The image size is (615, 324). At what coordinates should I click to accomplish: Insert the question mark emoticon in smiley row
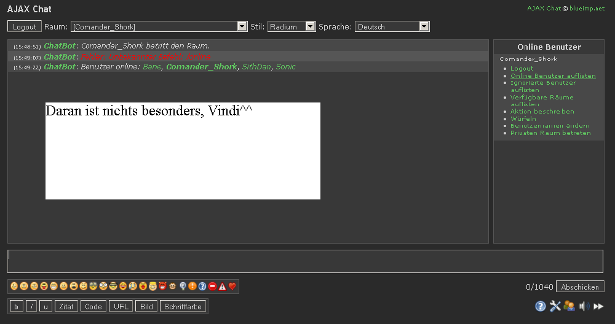click(x=202, y=287)
